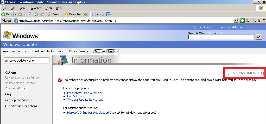The image size is (266, 124).
Task: Click the Worldwide header link
Action: [x=235, y=27]
